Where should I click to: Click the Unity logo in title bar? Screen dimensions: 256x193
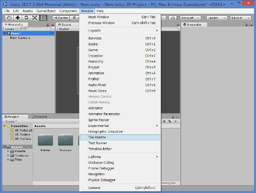point(5,4)
